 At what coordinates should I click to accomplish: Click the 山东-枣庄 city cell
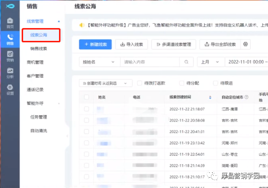pos(230,155)
